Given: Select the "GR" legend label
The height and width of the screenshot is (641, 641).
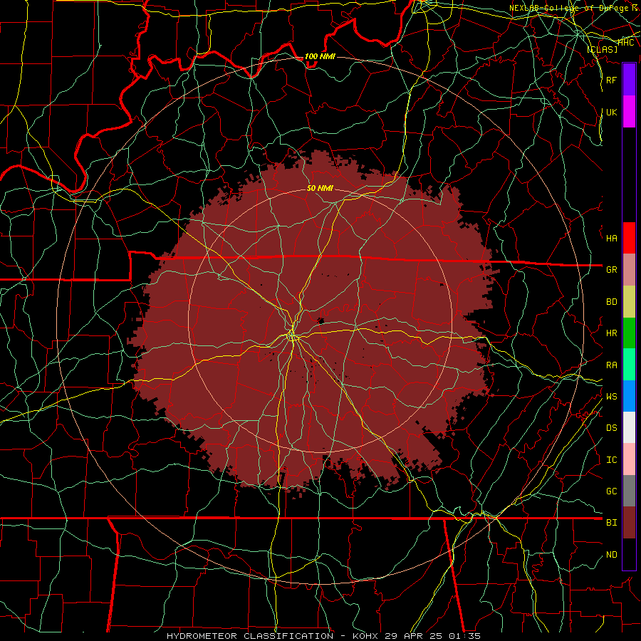Looking at the screenshot, I should [611, 270].
